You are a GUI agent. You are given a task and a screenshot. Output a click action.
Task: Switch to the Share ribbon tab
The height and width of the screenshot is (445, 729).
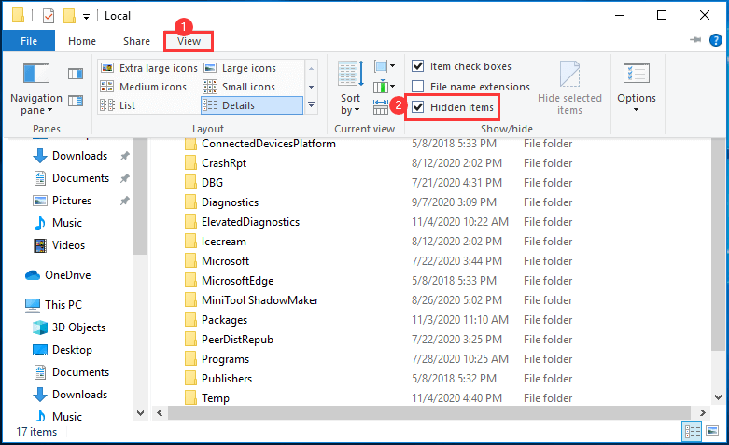(x=136, y=41)
